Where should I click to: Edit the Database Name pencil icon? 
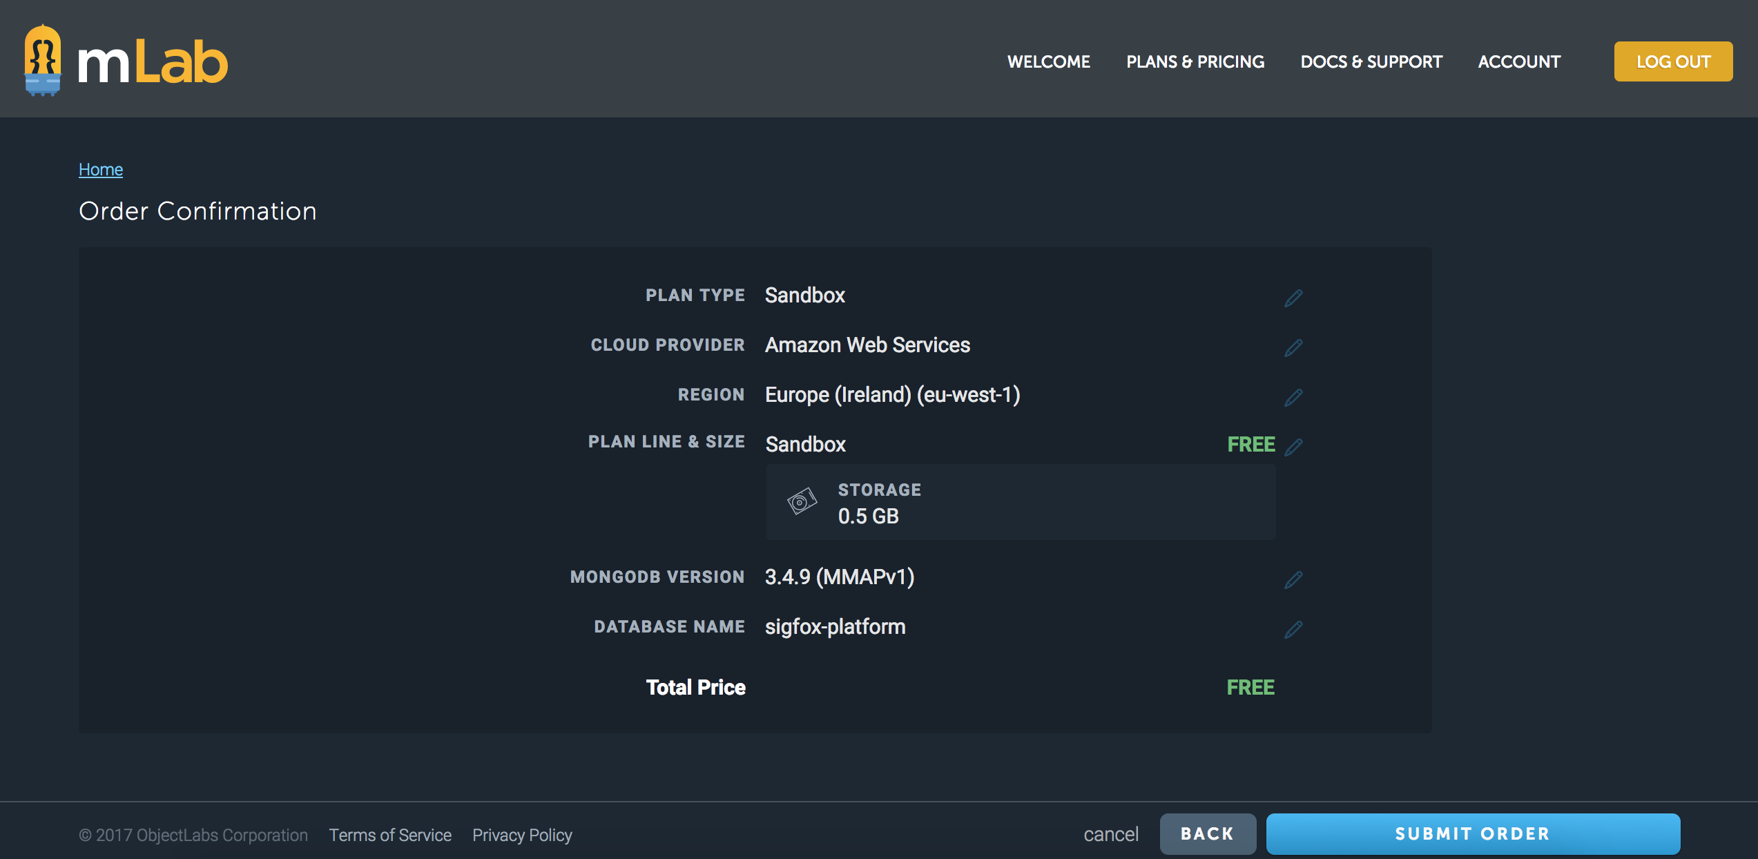tap(1293, 629)
